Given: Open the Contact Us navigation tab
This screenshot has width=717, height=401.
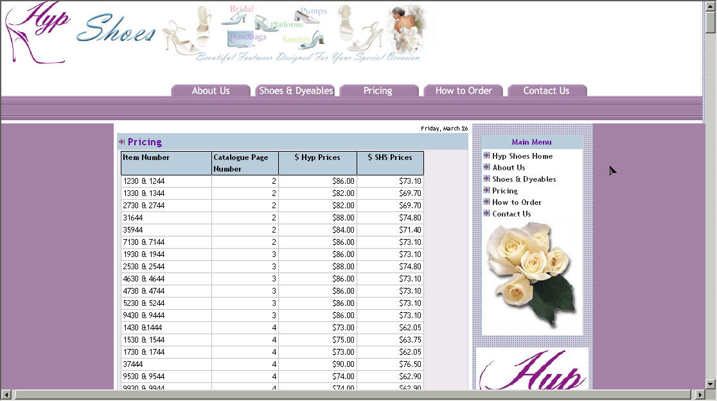Looking at the screenshot, I should tap(546, 91).
